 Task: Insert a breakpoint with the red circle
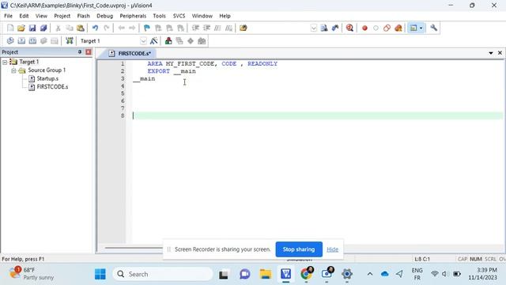[364, 28]
